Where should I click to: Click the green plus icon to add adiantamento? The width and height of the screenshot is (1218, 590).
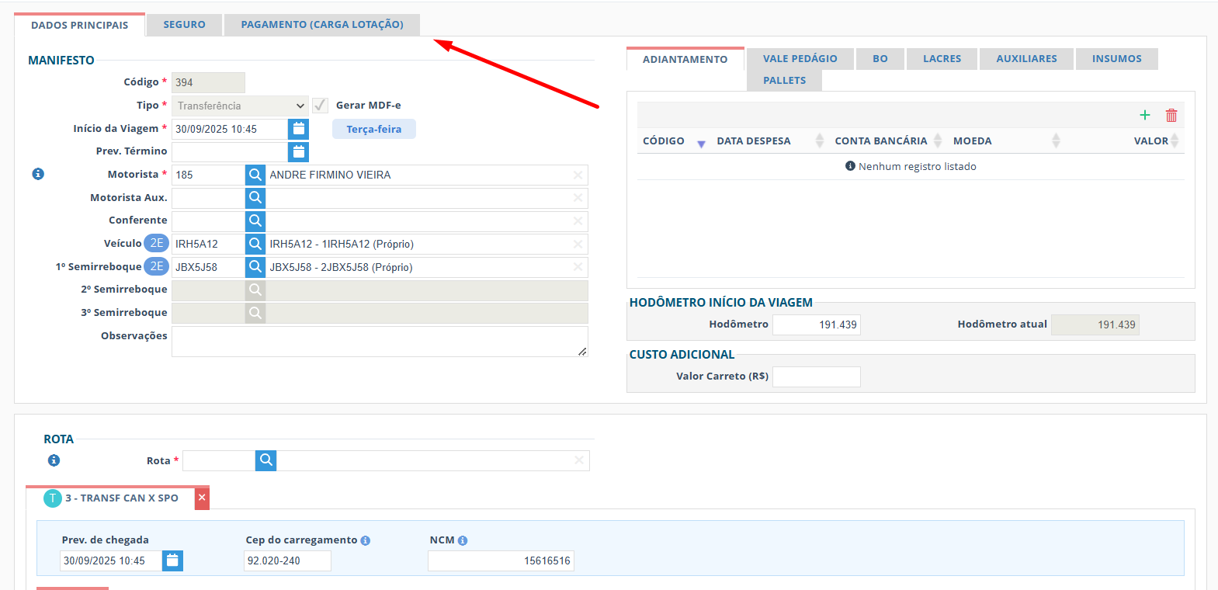[1144, 116]
